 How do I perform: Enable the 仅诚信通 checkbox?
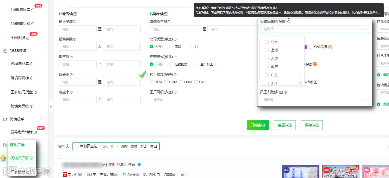pyautogui.click(x=311, y=47)
